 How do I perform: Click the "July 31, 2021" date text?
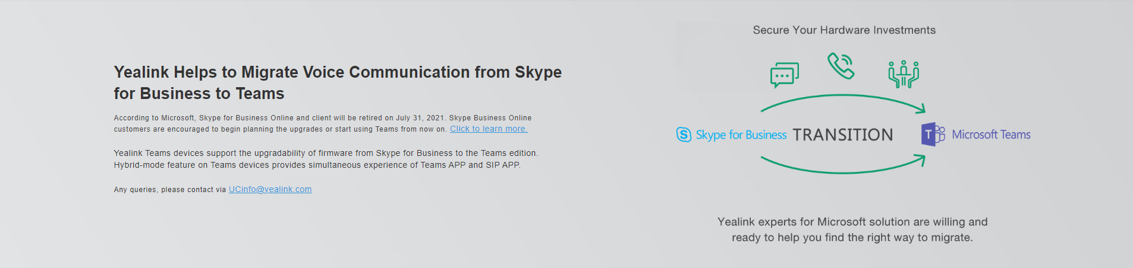pyautogui.click(x=421, y=118)
